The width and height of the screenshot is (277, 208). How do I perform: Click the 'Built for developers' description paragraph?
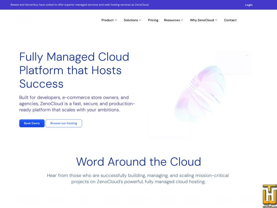click(x=77, y=104)
